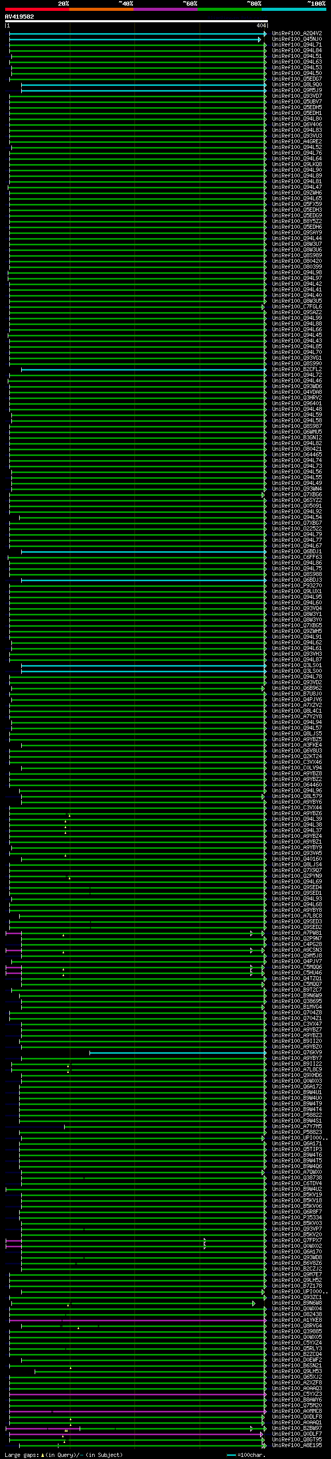This screenshot has width=331, height=1459.
Task: Click the UniRef100_B8AWY6 label
Action: (x=297, y=1399)
